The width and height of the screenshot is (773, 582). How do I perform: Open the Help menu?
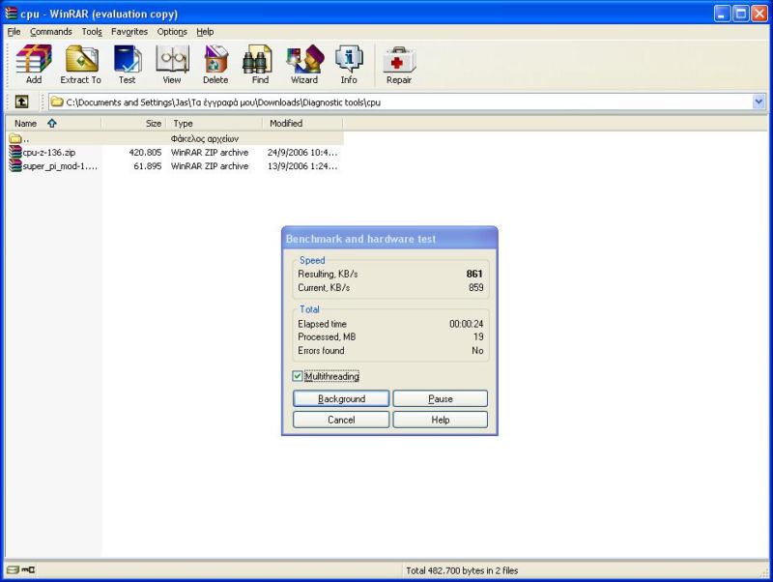coord(205,32)
